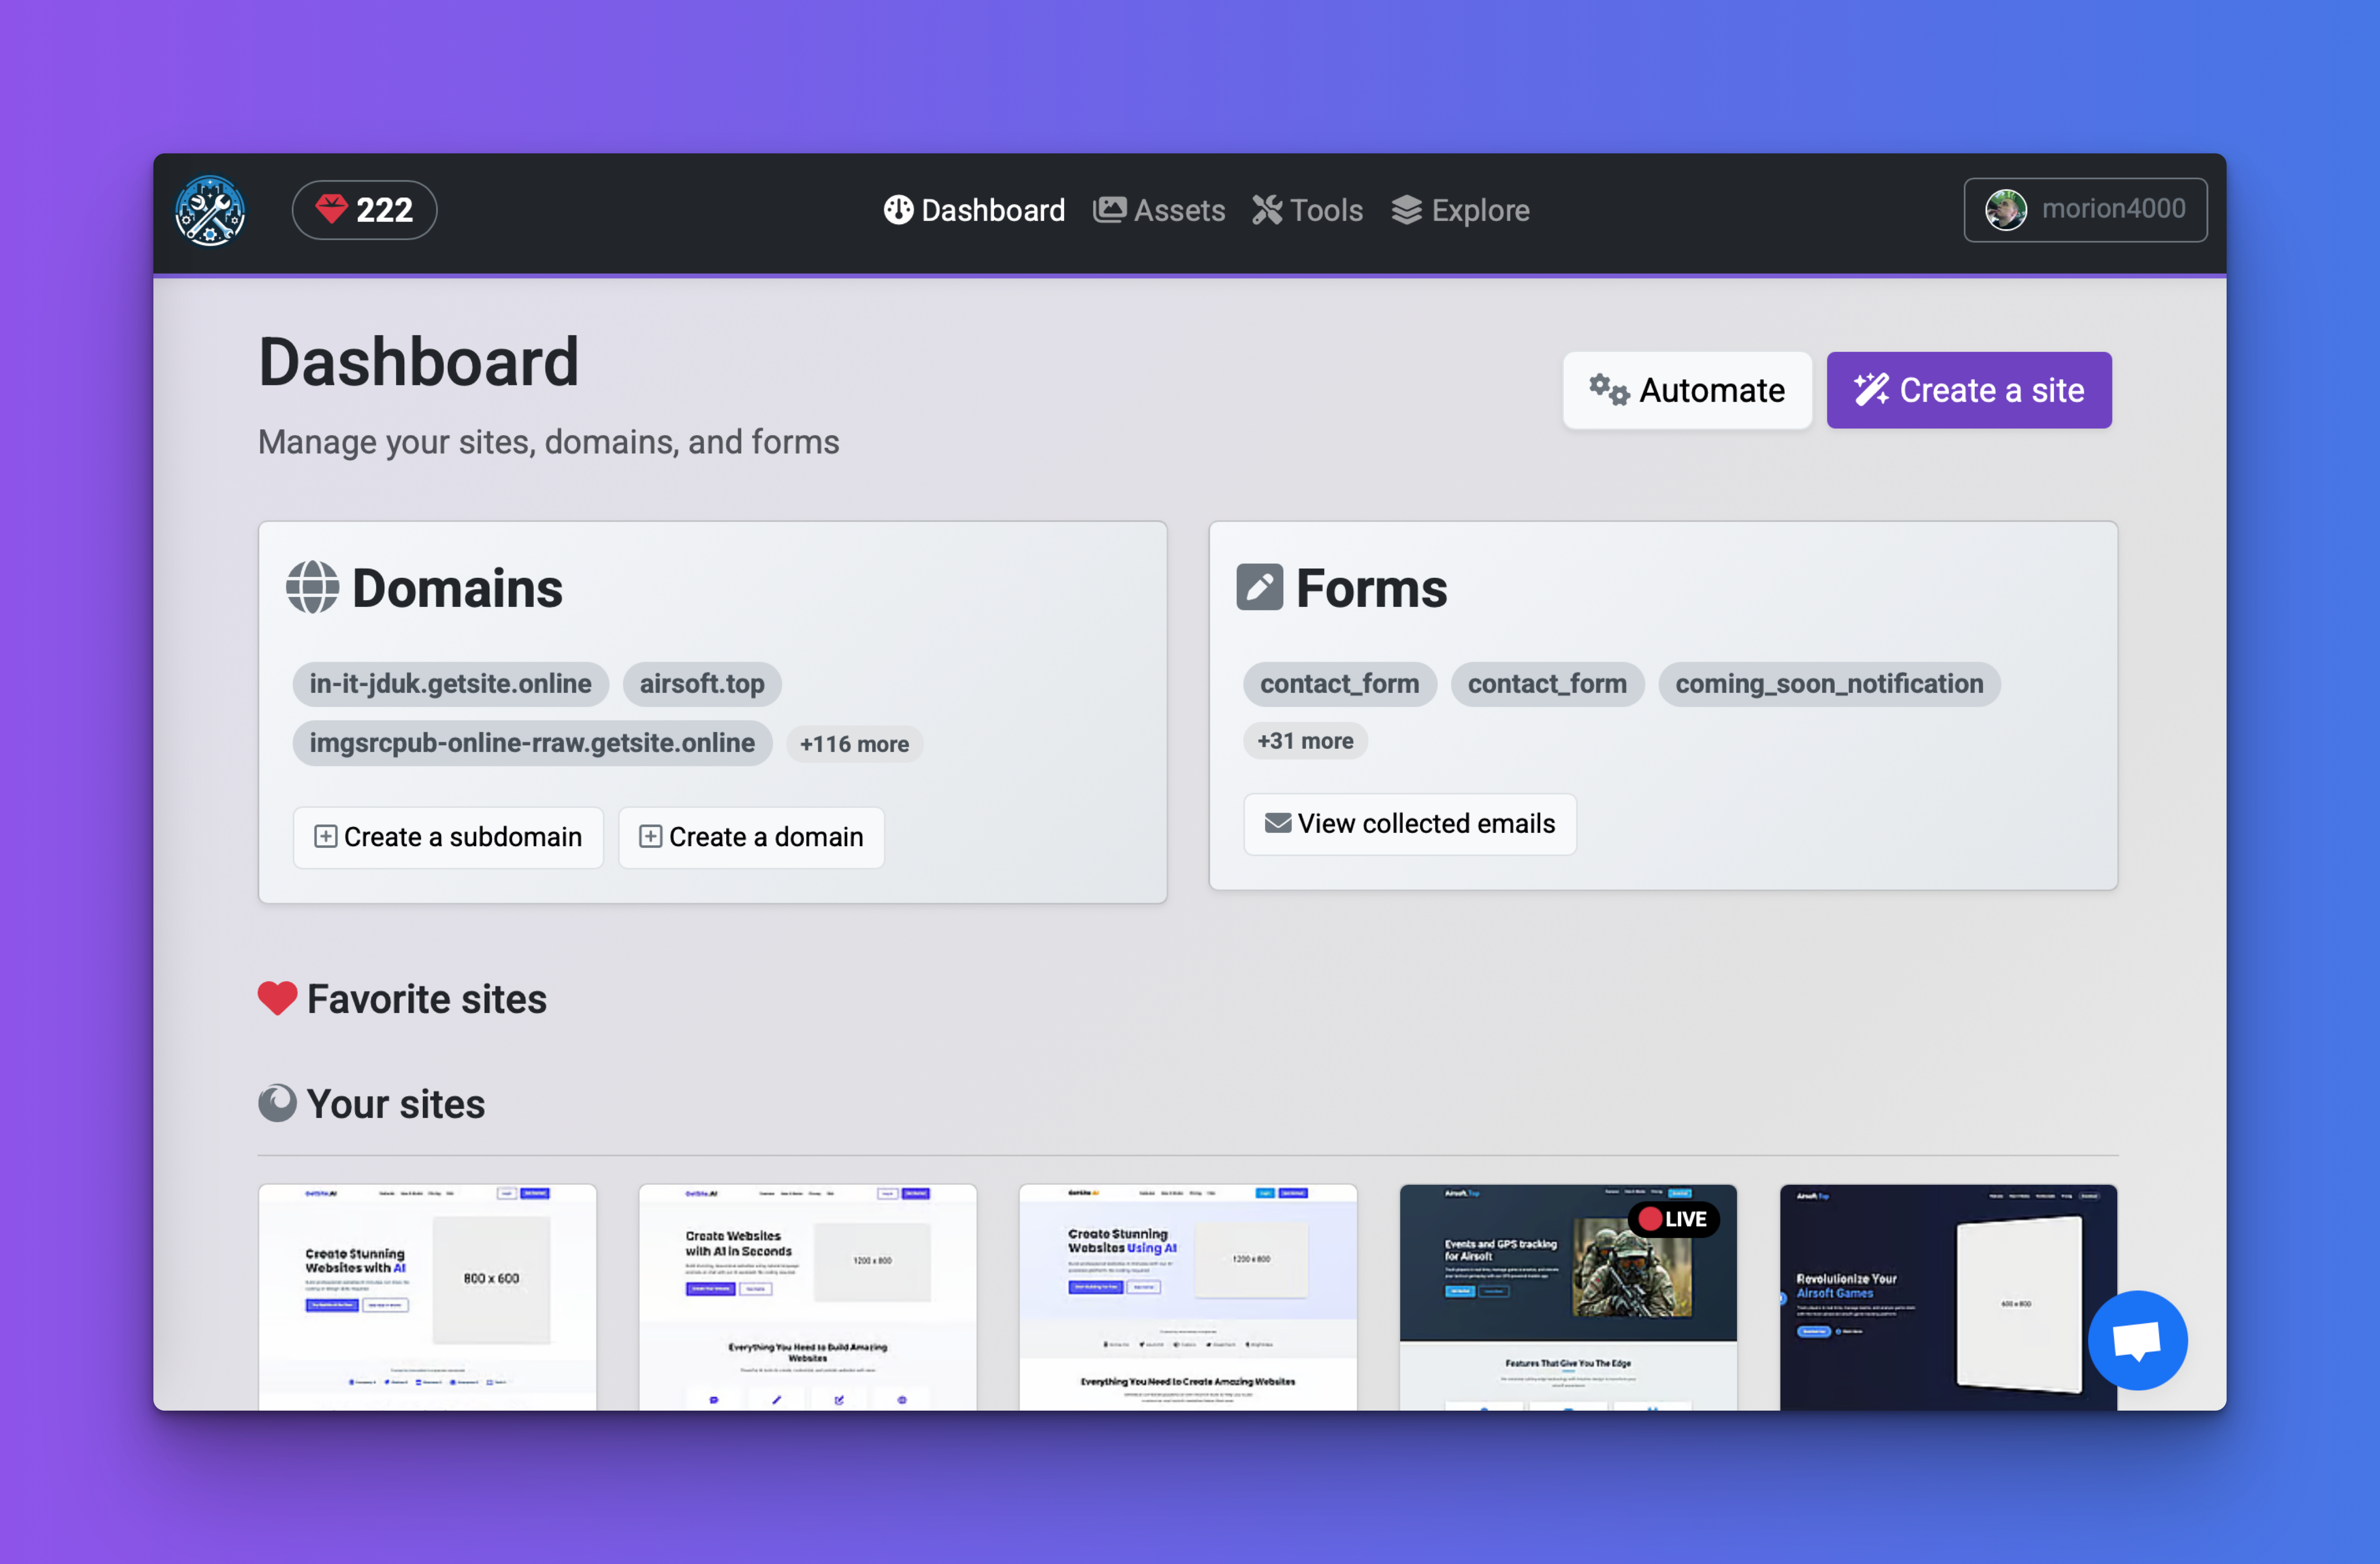Open the Explore nav tab
Viewport: 2380px width, 1564px height.
tap(1461, 210)
